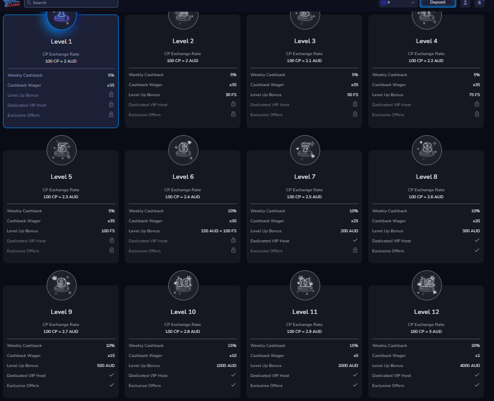Click Level 1 Dedicated VIP Host lock icon

pyautogui.click(x=111, y=105)
